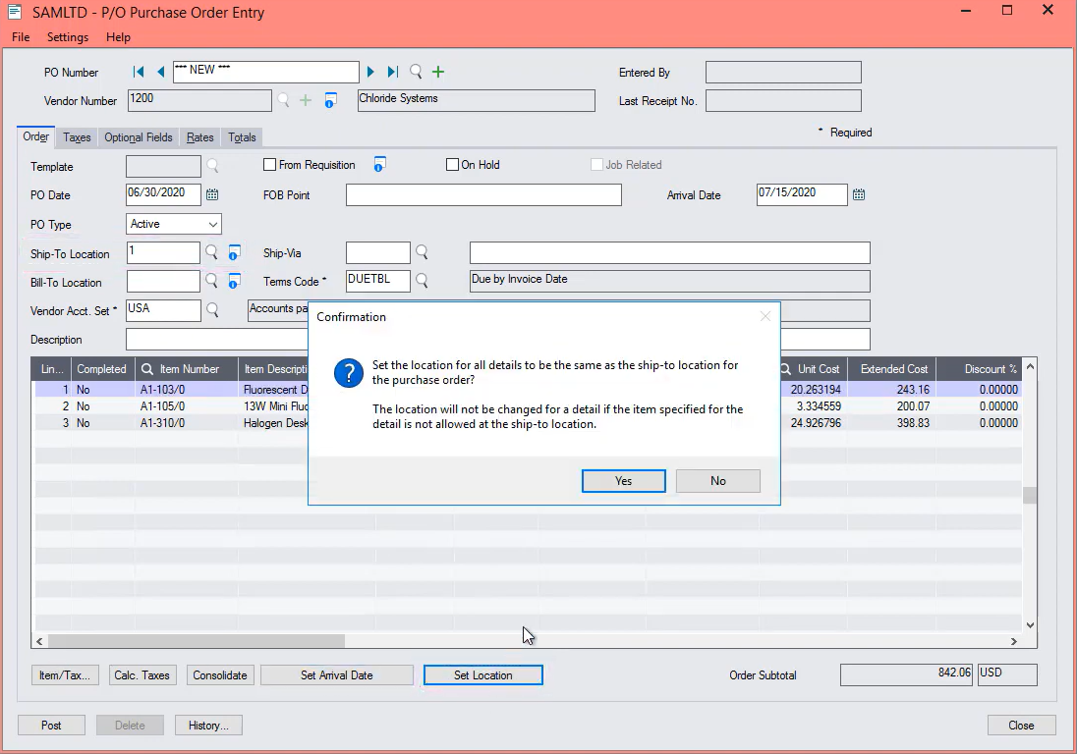Switch to the Taxes tab
Image resolution: width=1077 pixels, height=754 pixels.
(76, 137)
